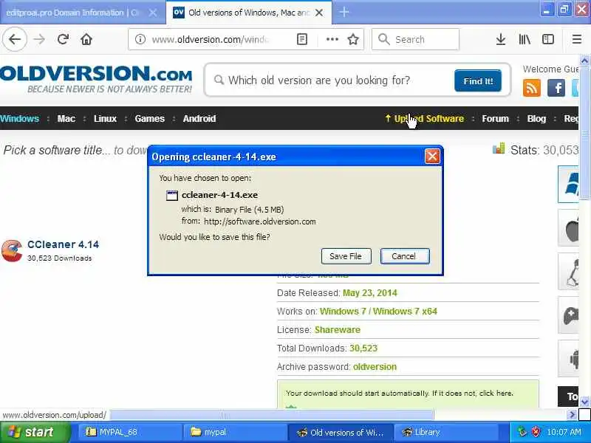Click the vertical scrollbar down arrow
This screenshot has width=591, height=443.
coord(584,402)
